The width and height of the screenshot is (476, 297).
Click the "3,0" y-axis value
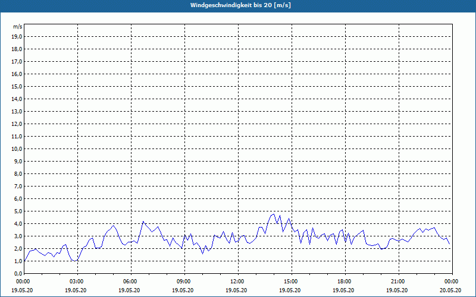coord(18,236)
